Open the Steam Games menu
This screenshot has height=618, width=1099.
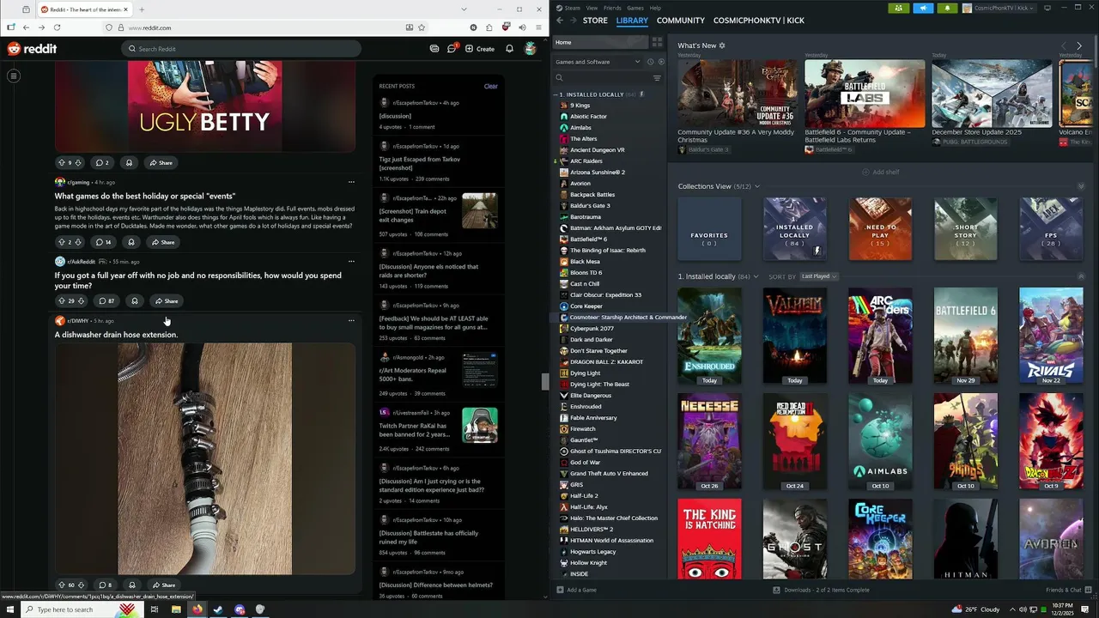coord(635,8)
